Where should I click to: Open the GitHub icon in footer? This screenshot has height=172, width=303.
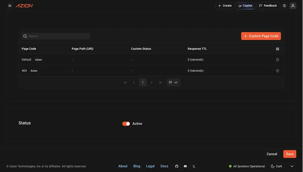177,166
